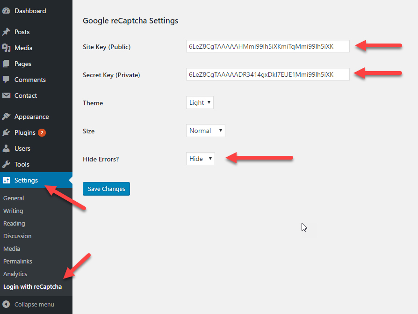Open the Settings menu item
This screenshot has width=418, height=314.
(26, 180)
